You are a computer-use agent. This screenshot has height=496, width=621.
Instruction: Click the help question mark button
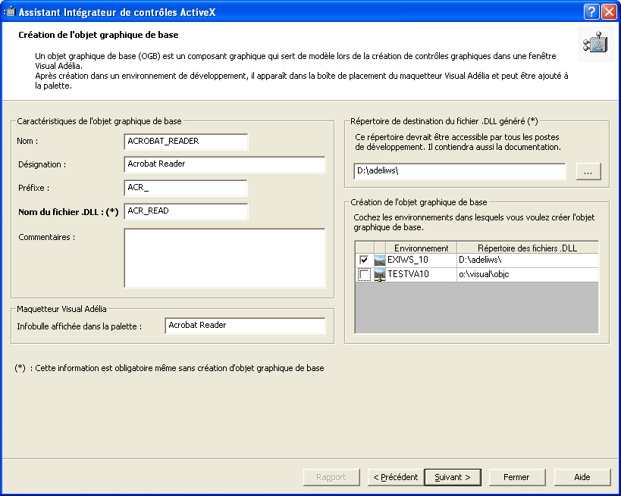(x=591, y=11)
